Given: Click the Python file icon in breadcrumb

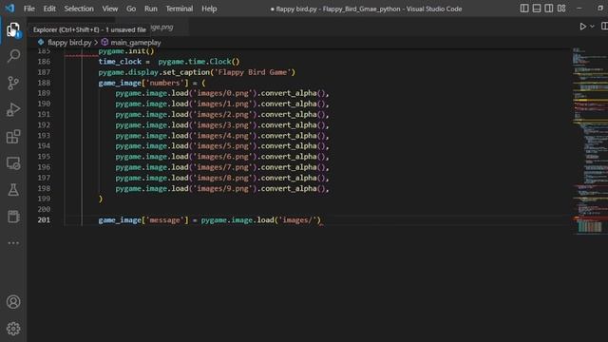Looking at the screenshot, I should [x=41, y=42].
